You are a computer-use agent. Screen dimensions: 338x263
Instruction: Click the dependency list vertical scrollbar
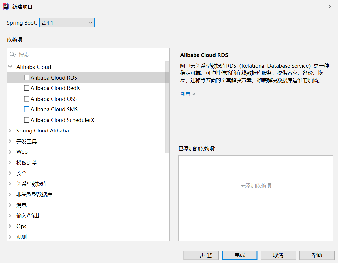point(167,107)
